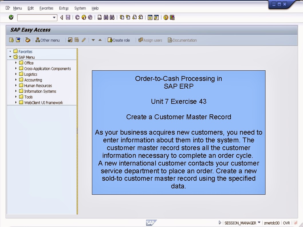Expand the Accounting folder node
This screenshot has height=227, width=303.
(16, 80)
